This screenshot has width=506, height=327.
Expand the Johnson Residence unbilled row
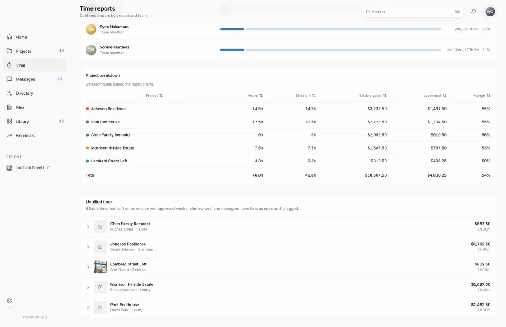(x=88, y=247)
